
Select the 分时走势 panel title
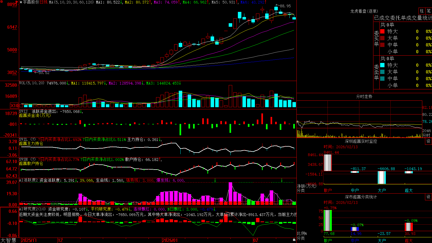(x=364, y=96)
